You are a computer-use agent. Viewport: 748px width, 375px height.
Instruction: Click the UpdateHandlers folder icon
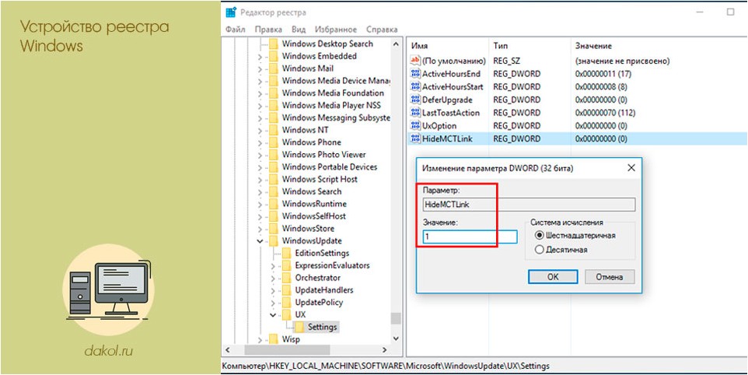pos(287,290)
